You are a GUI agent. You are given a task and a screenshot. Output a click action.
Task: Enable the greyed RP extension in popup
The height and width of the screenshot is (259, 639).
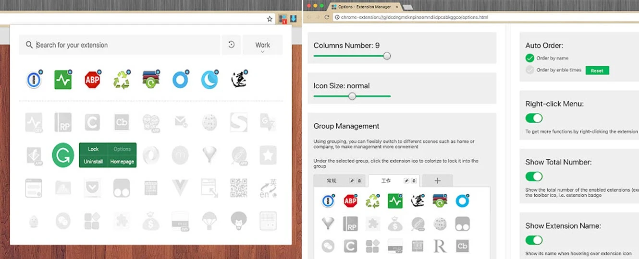[63, 122]
